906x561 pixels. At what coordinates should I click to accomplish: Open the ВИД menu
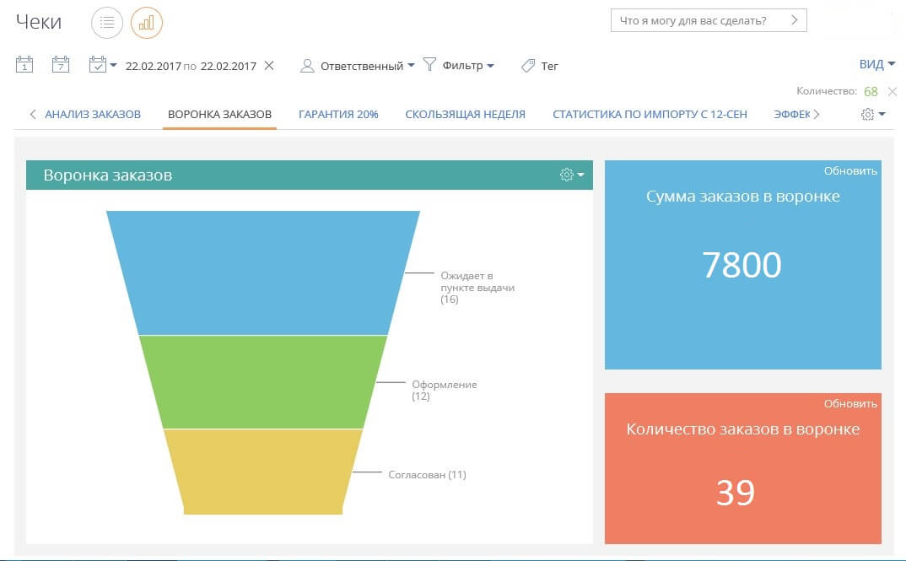pos(877,64)
